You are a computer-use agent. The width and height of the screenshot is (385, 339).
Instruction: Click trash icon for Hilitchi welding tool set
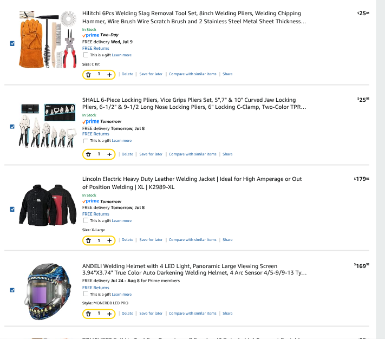pos(88,75)
